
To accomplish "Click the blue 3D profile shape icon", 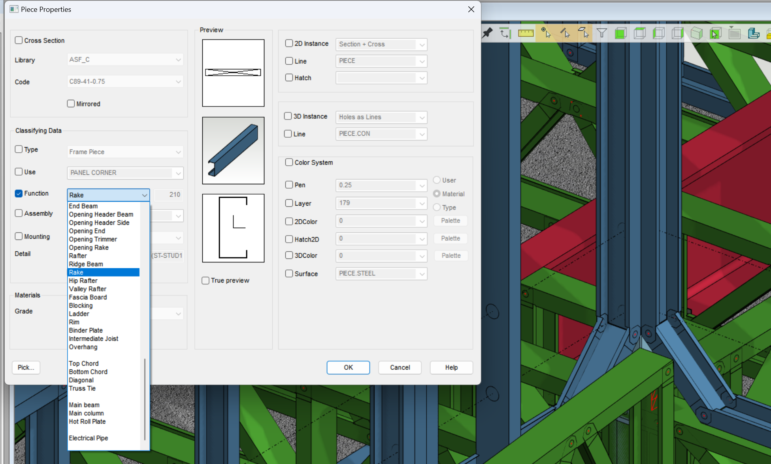I will (x=753, y=34).
